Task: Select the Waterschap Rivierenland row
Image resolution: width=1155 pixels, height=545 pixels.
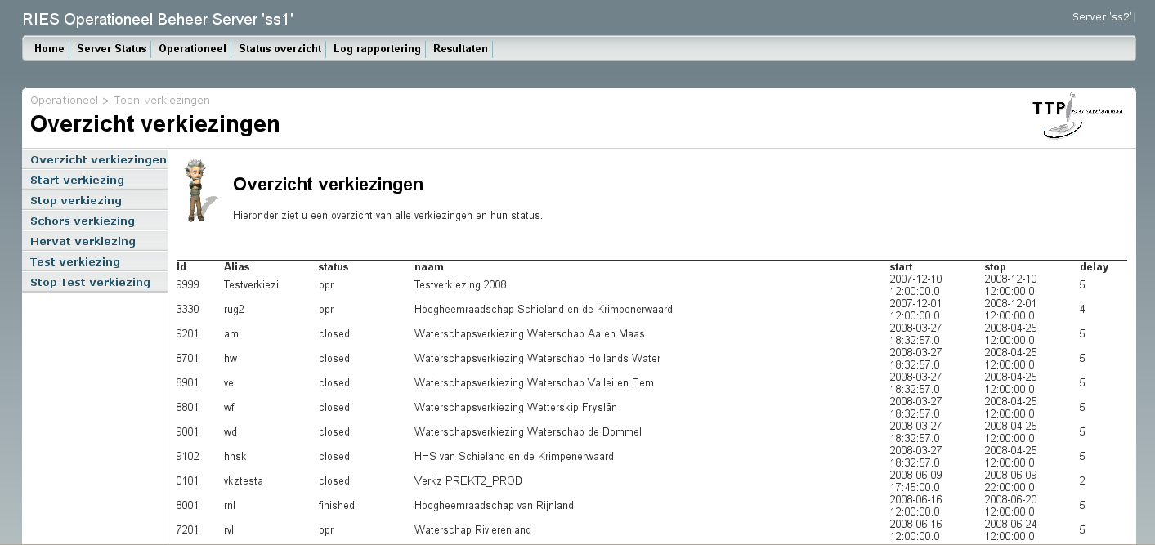Action: [x=472, y=530]
